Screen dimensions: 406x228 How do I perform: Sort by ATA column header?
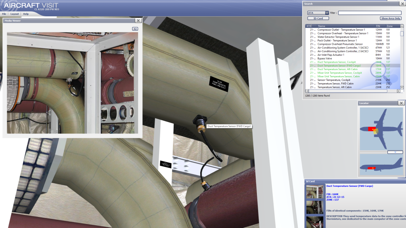point(311,26)
